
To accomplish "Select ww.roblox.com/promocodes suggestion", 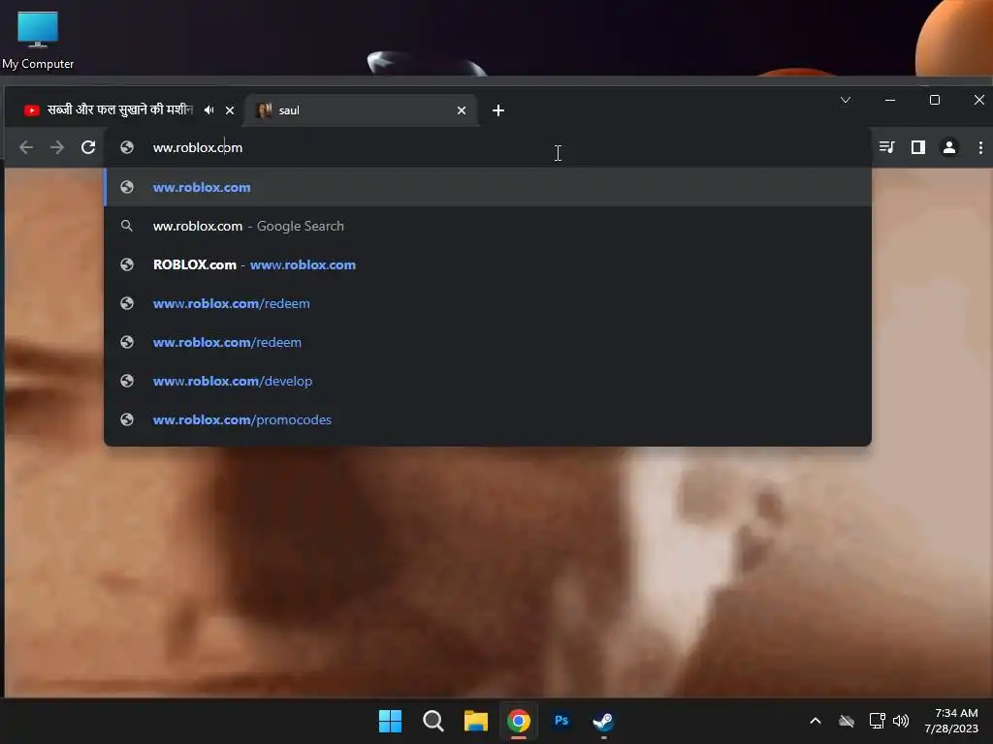I will [488, 419].
